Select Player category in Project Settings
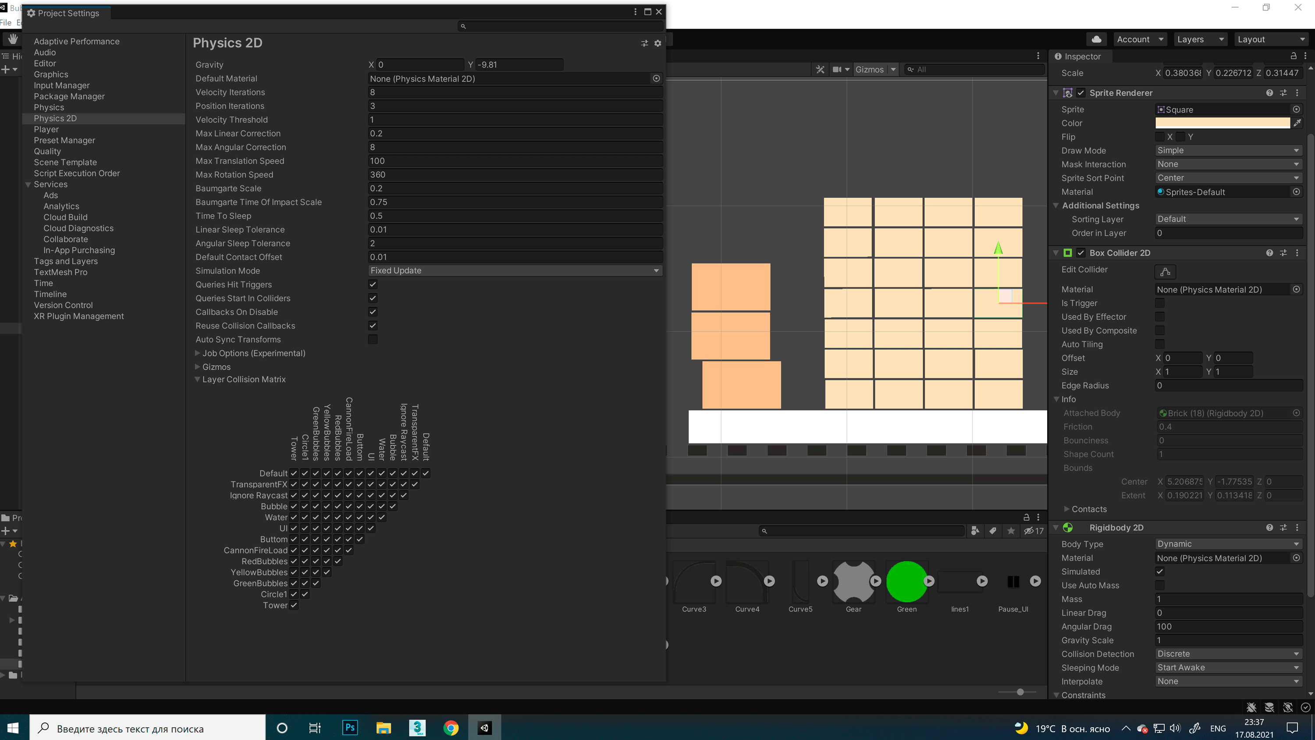The height and width of the screenshot is (740, 1315). point(46,129)
